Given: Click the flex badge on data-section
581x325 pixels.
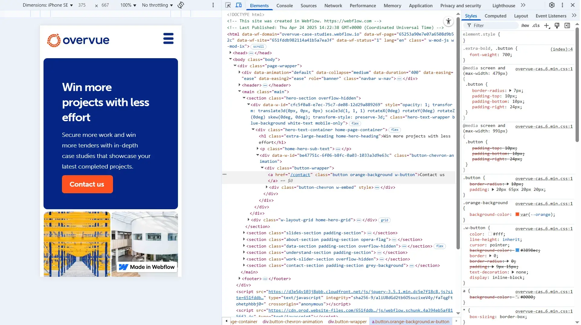Looking at the screenshot, I should (440, 246).
